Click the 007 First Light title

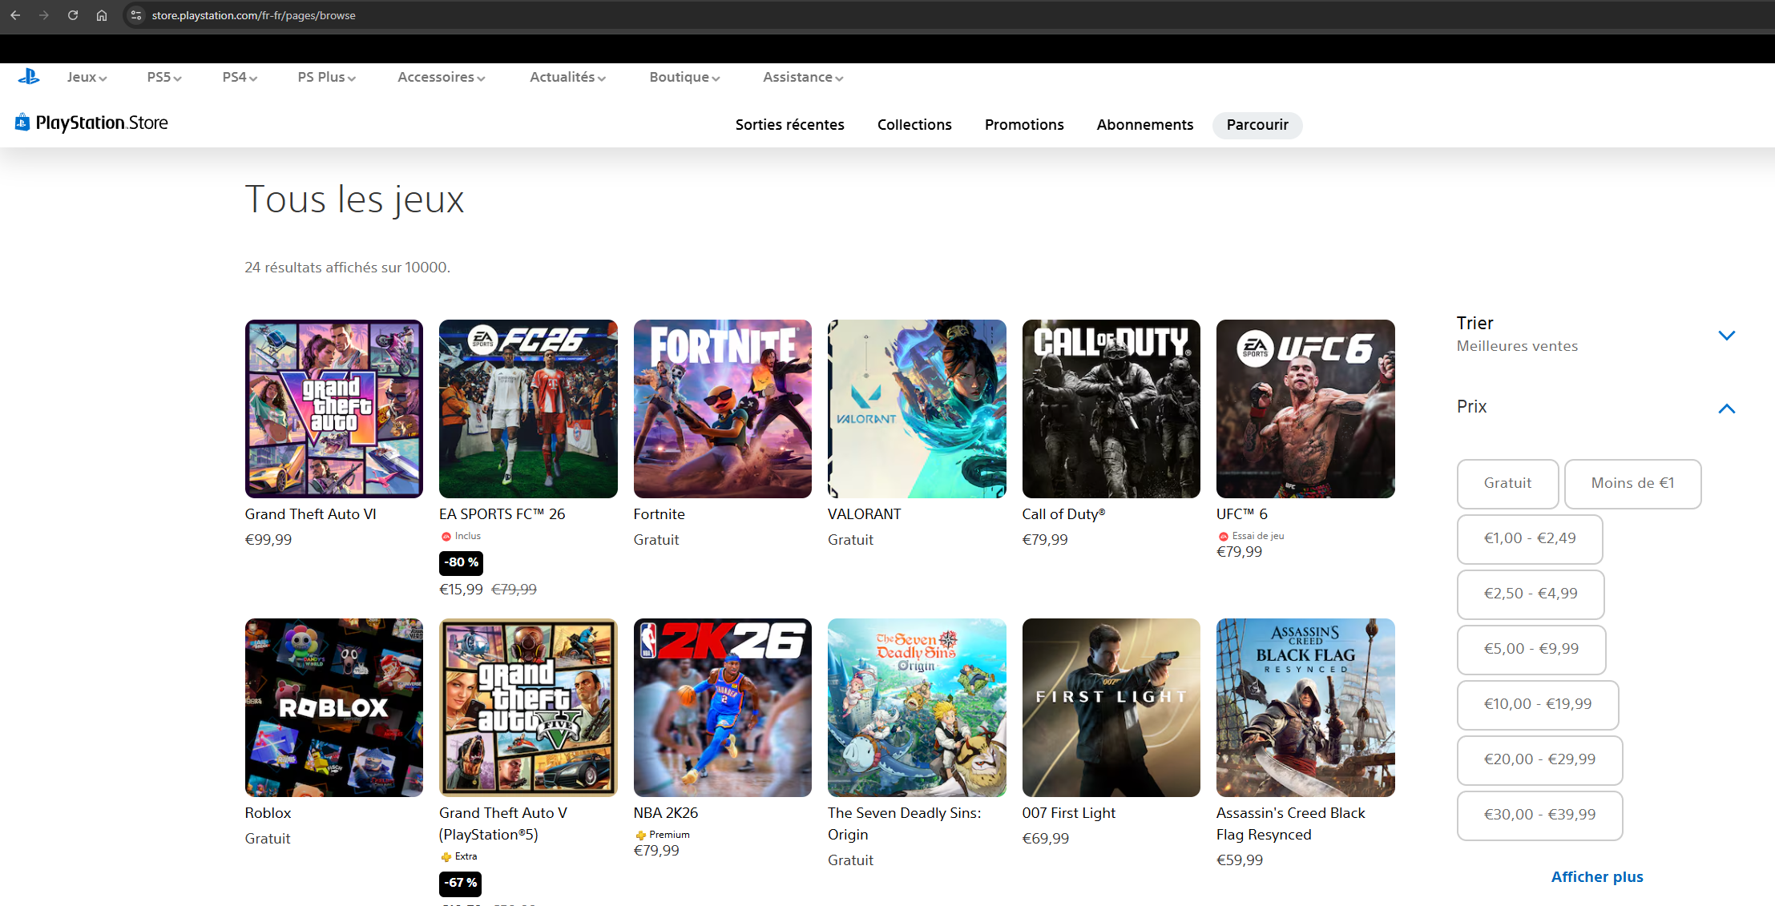pos(1069,813)
